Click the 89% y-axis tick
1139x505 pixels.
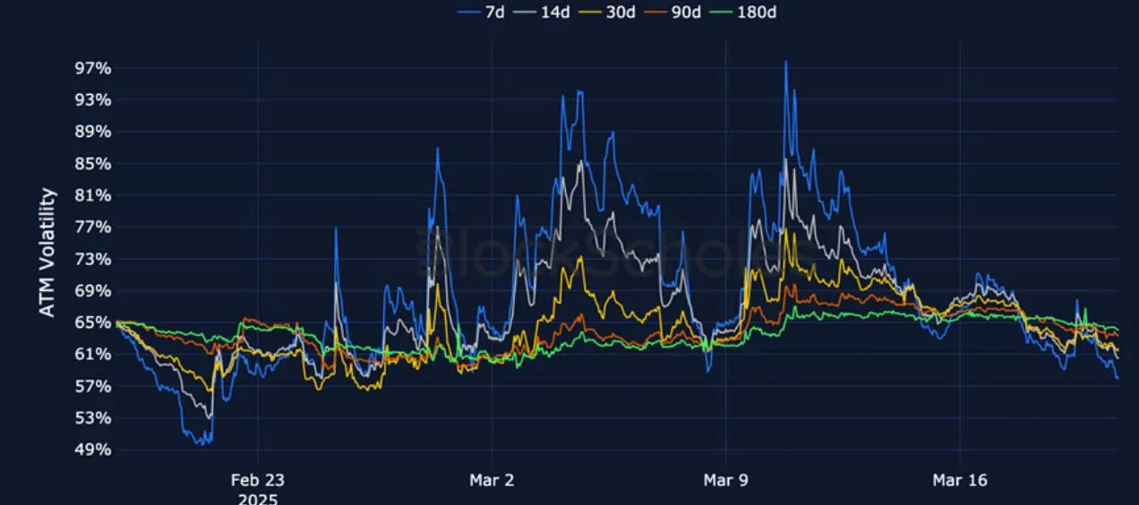(x=93, y=132)
